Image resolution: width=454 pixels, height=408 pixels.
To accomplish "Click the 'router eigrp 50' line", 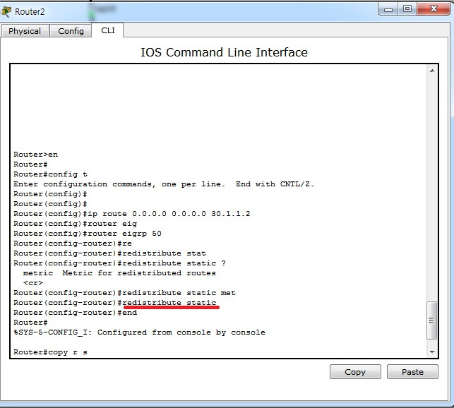I will pos(88,234).
